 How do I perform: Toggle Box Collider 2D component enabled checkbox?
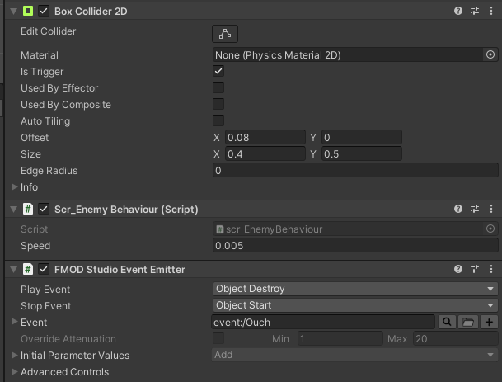point(44,12)
